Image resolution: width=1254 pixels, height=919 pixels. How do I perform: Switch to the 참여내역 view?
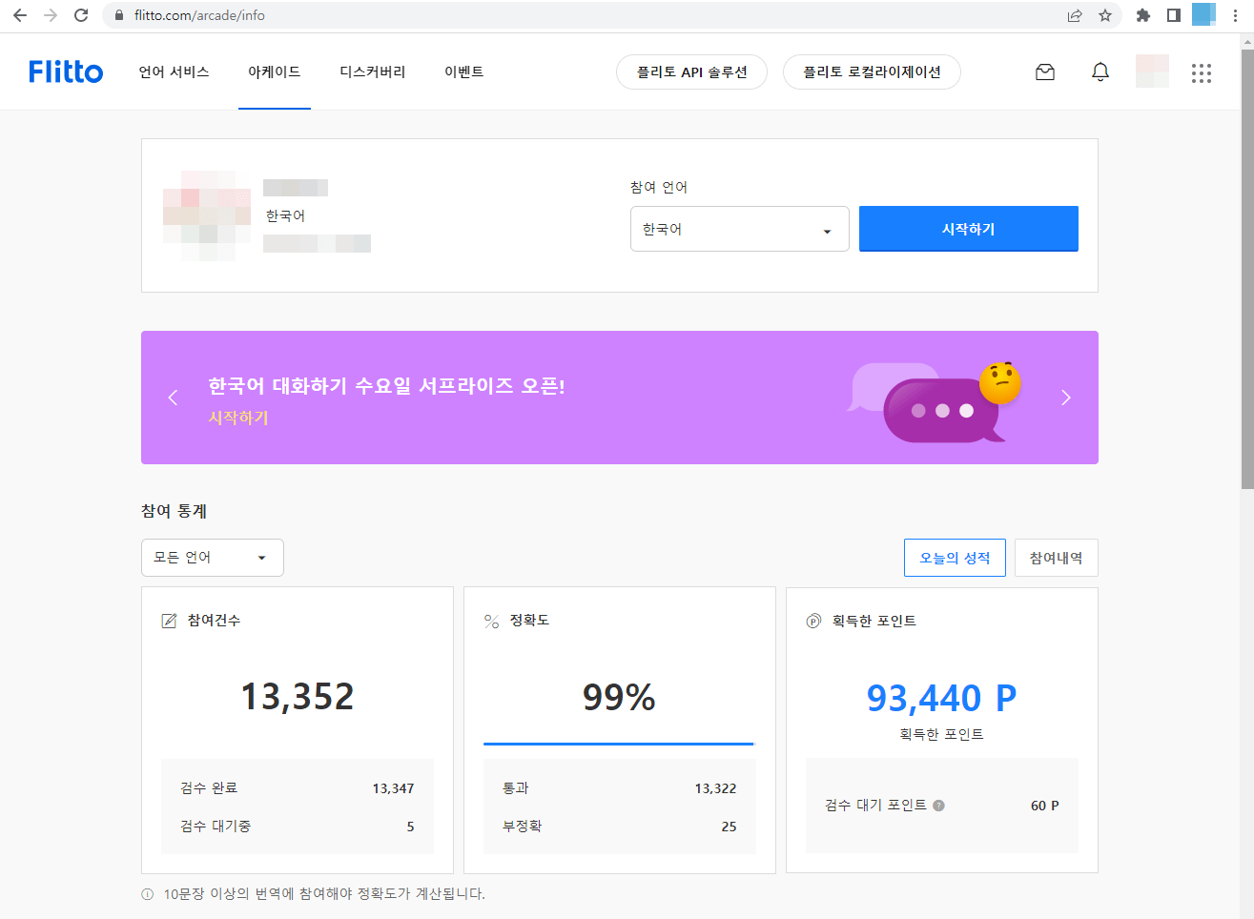[x=1056, y=557]
